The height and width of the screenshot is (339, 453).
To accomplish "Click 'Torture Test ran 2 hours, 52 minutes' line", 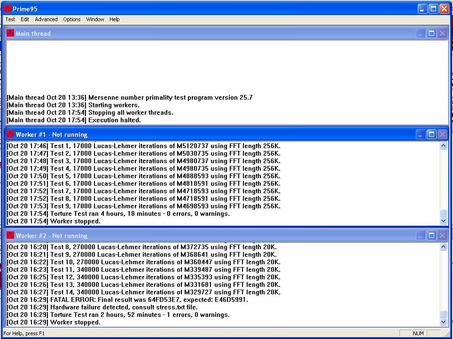I will pyautogui.click(x=118, y=315).
